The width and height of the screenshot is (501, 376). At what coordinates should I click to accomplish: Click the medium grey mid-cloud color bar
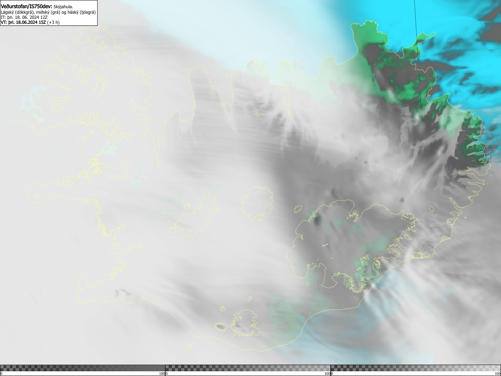(x=248, y=368)
